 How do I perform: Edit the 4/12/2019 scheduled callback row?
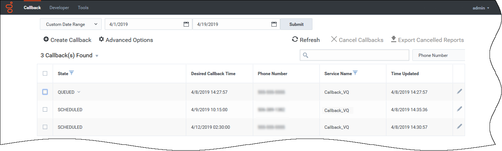(459, 127)
